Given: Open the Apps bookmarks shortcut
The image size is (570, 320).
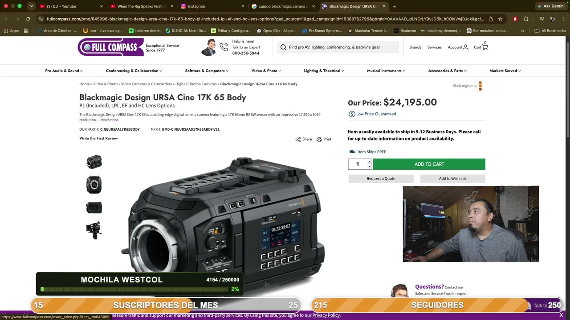Looking at the screenshot, I should pyautogui.click(x=11, y=31).
